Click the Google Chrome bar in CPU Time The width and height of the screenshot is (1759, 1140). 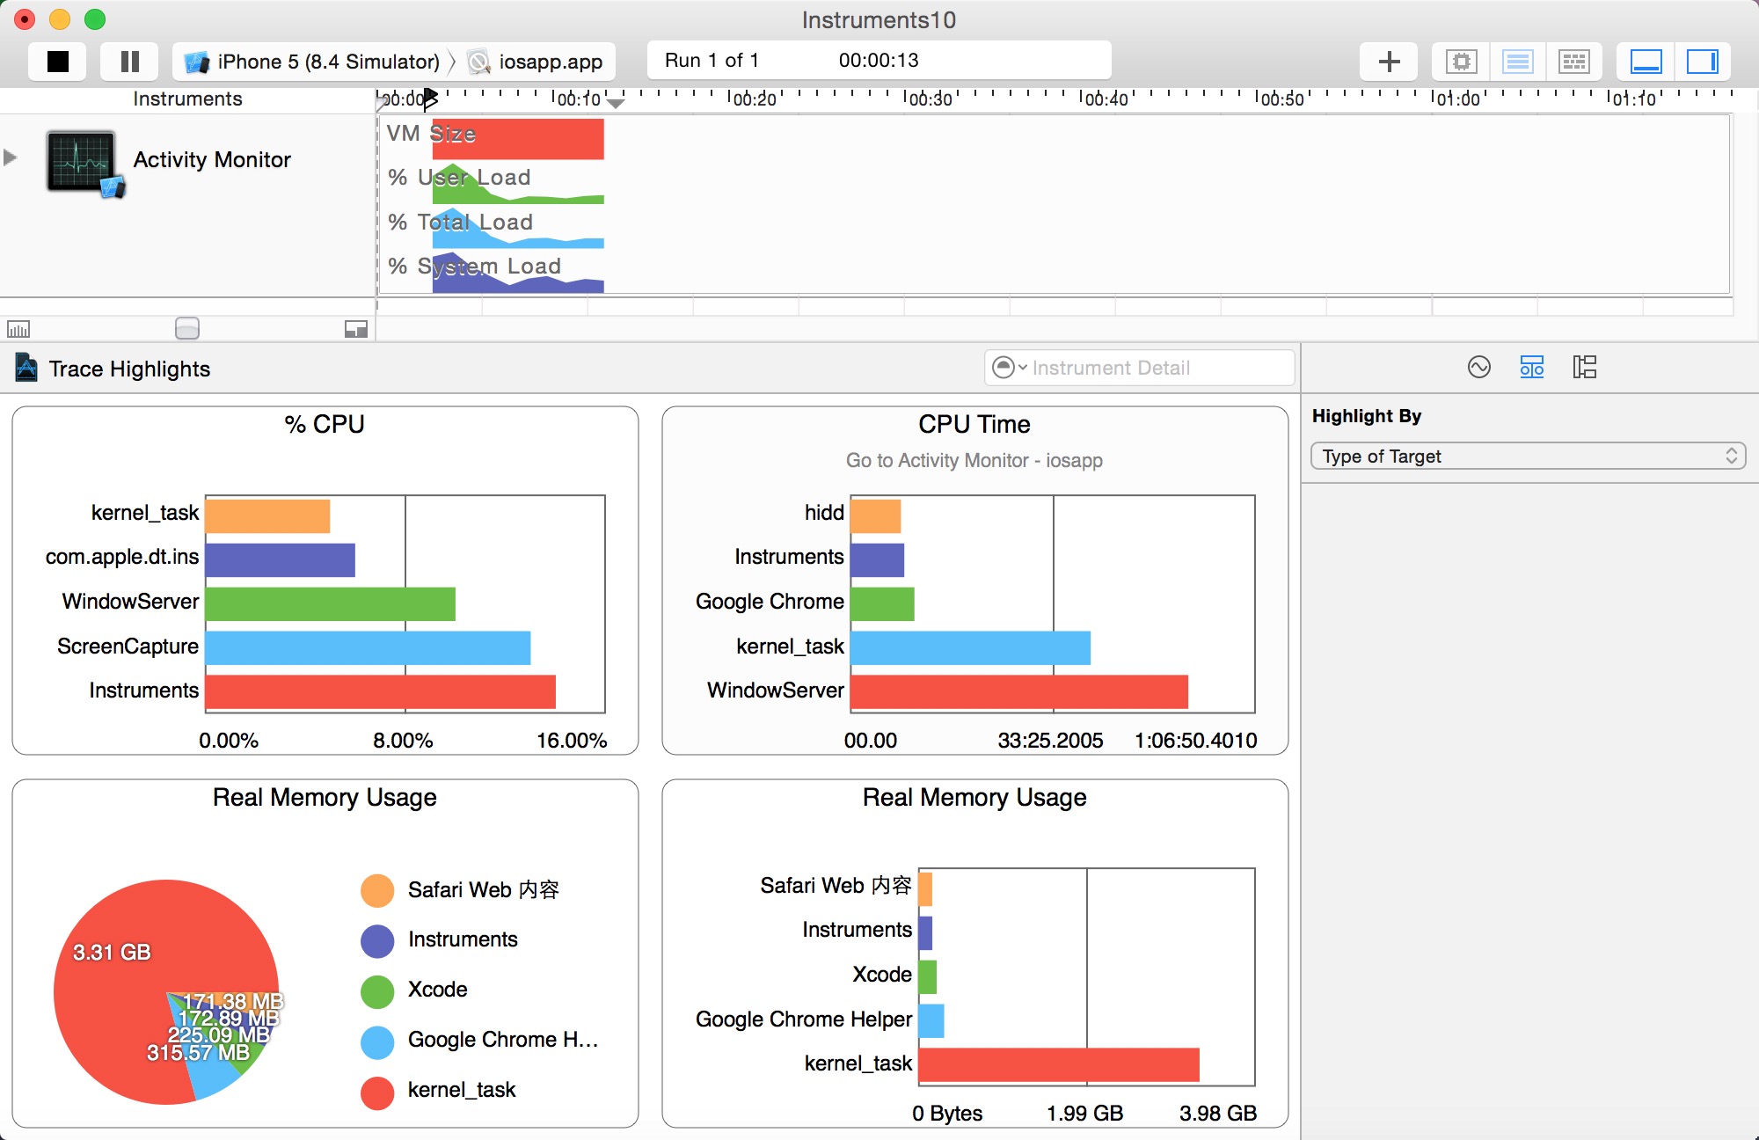click(x=883, y=603)
